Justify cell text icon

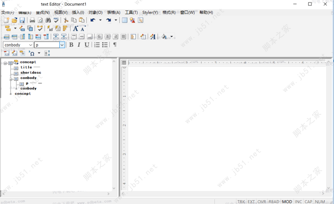[123, 37]
